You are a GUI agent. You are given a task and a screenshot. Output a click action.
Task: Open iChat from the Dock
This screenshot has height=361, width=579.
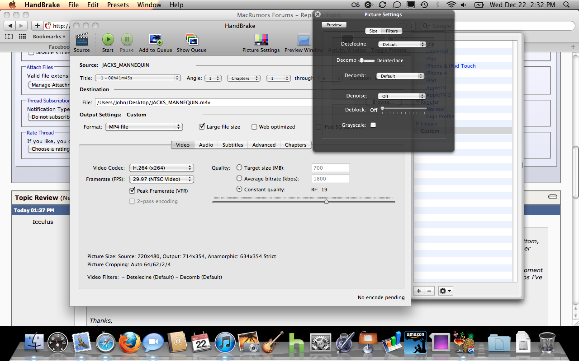[153, 343]
